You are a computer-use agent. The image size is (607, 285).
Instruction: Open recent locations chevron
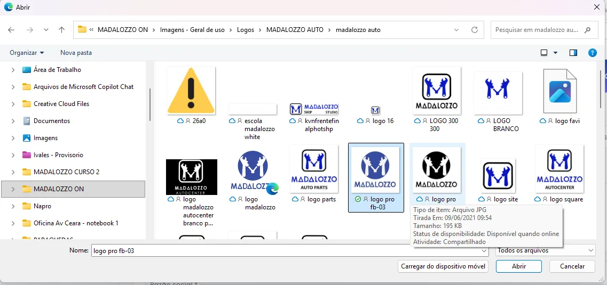pos(46,30)
